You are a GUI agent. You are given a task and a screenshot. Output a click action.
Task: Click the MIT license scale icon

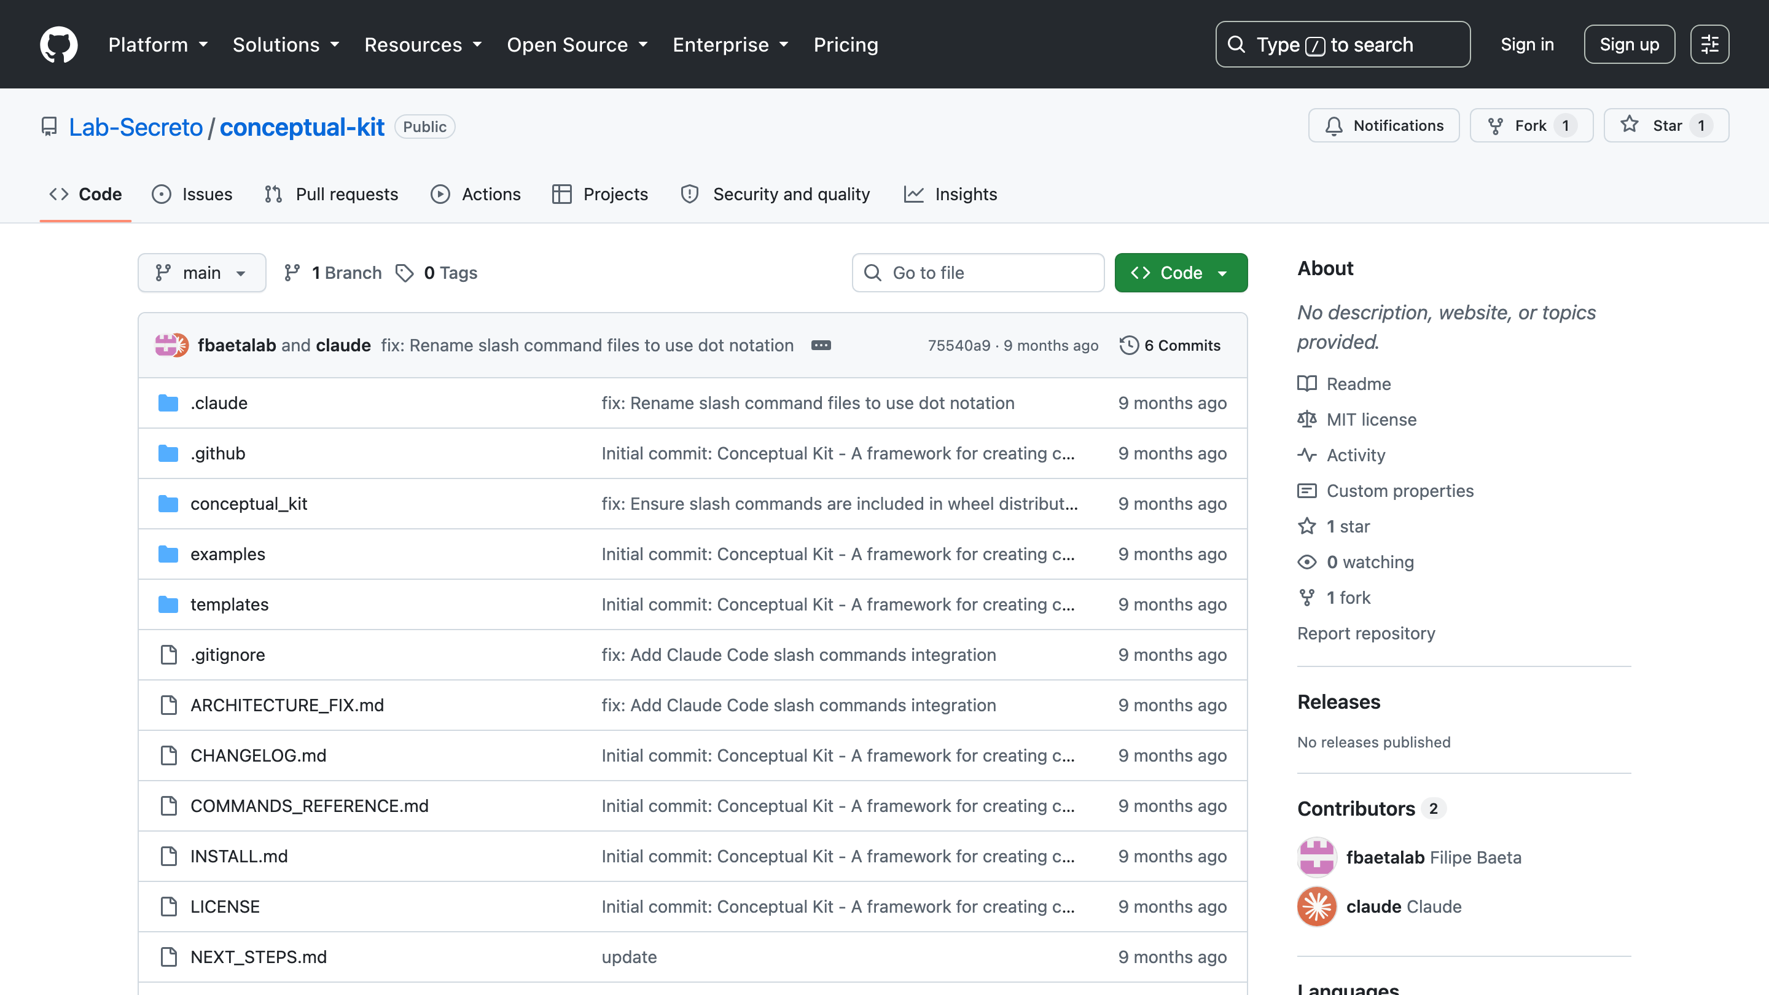[1307, 419]
